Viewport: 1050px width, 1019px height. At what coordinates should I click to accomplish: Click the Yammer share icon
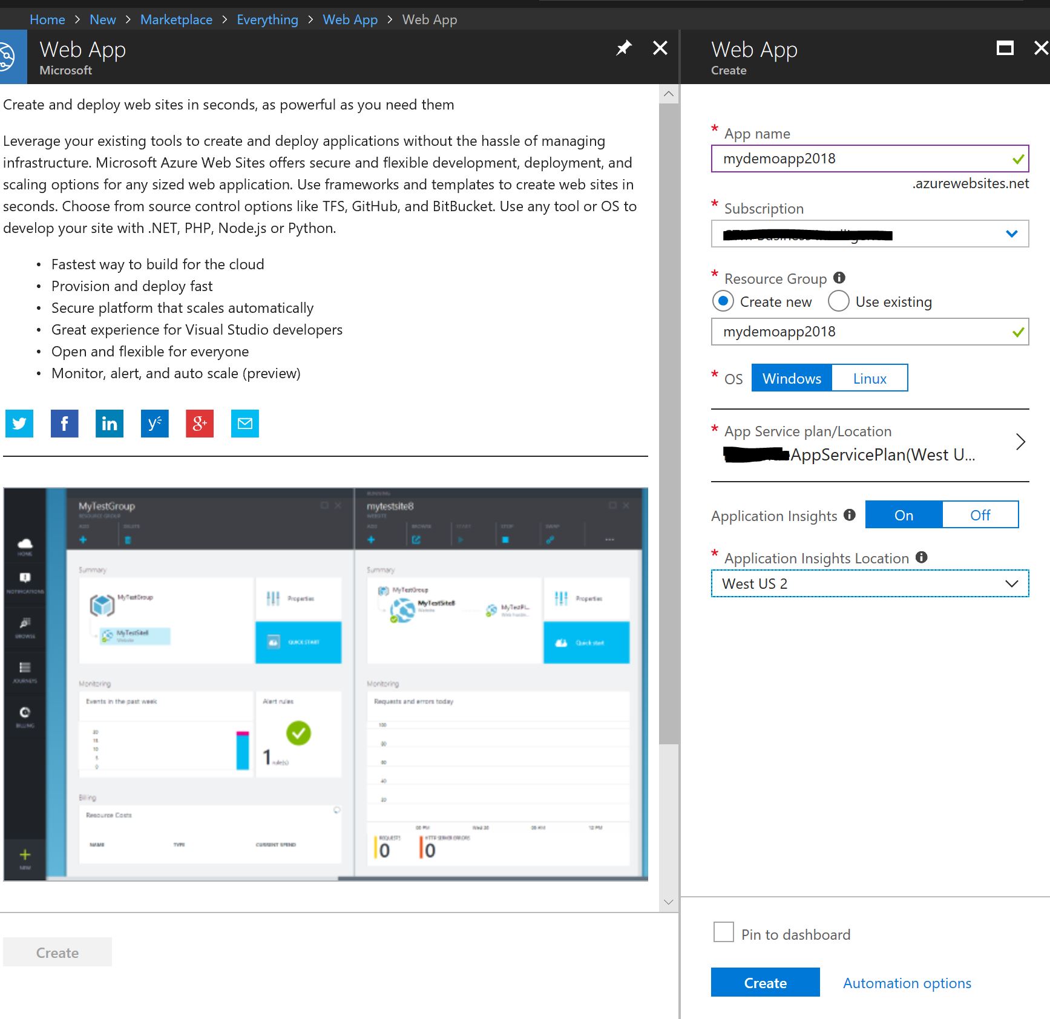point(154,424)
